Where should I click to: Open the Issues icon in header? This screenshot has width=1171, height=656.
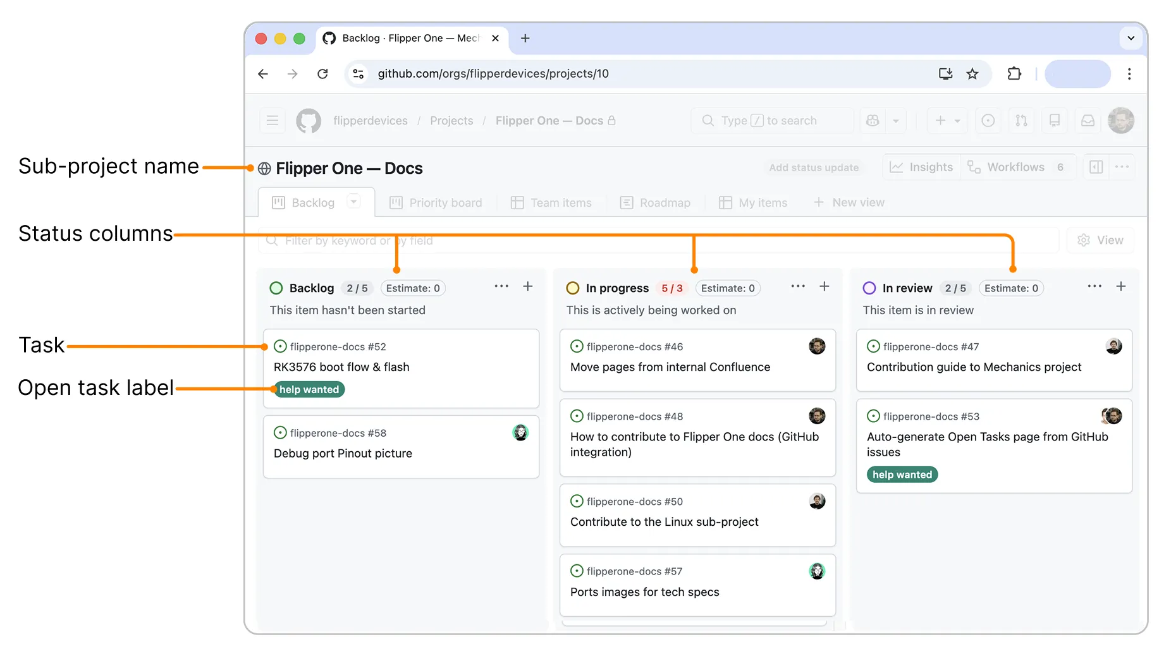(x=988, y=121)
